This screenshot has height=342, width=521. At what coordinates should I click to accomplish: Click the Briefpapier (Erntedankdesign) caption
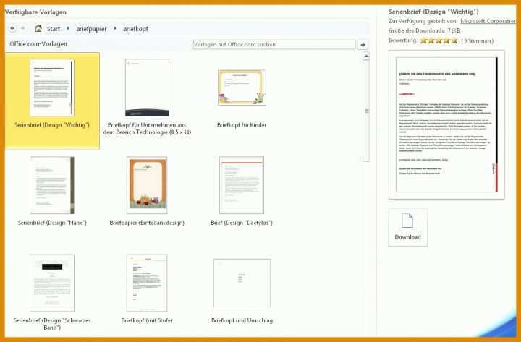pyautogui.click(x=147, y=223)
